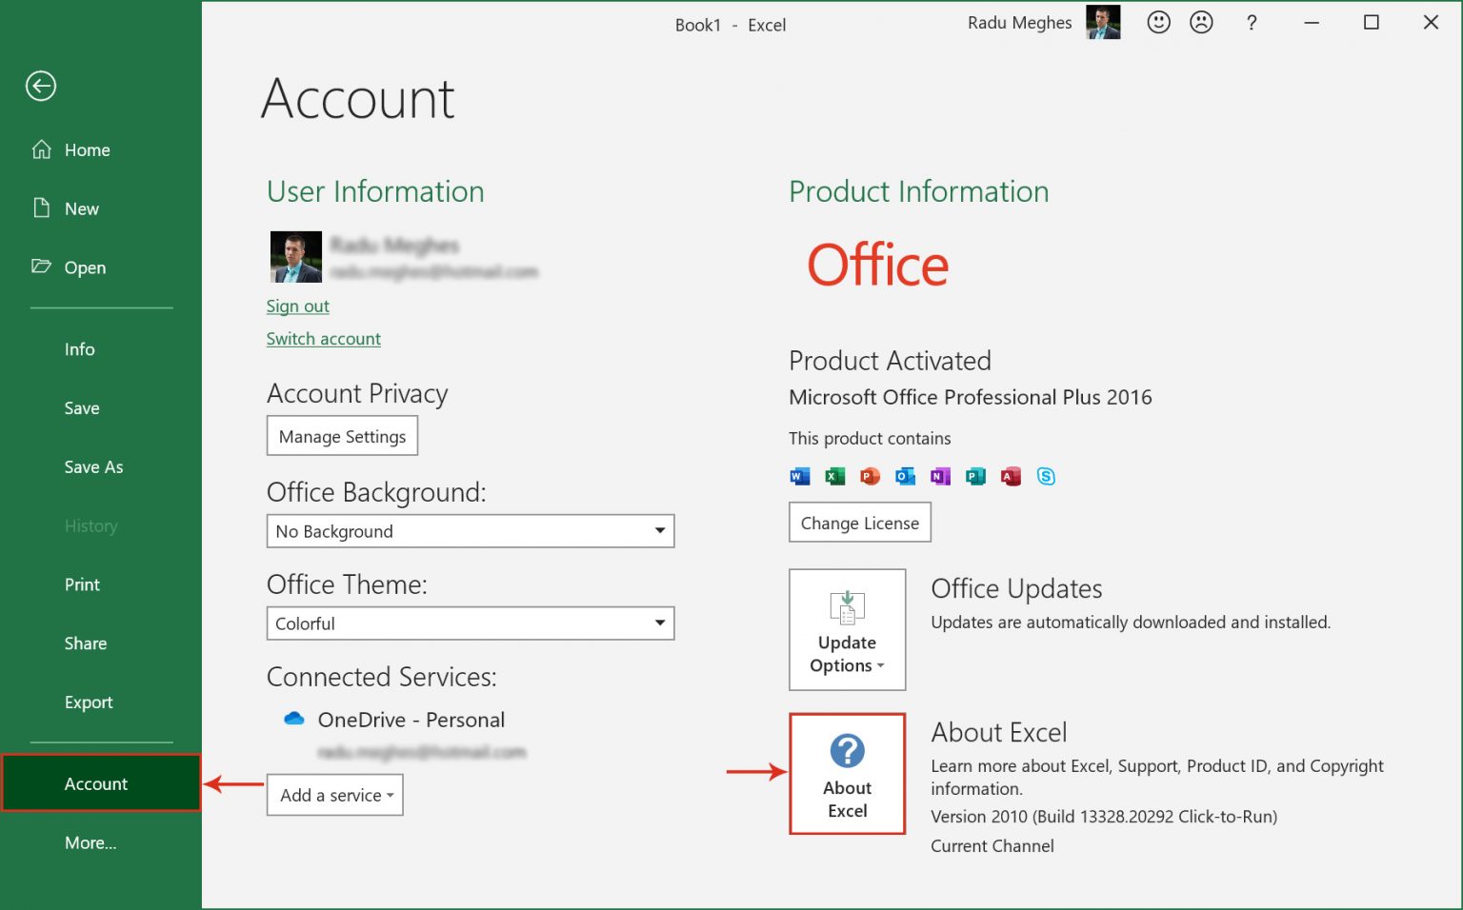Click the OneDrive cloud icon under Connected Services
Viewport: 1463px width, 910px height.
(x=293, y=718)
